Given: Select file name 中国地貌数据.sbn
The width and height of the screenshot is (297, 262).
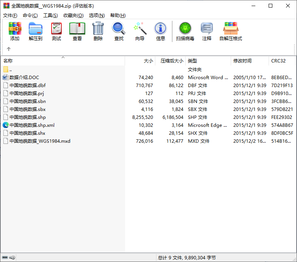Looking at the screenshot, I should coord(28,101).
